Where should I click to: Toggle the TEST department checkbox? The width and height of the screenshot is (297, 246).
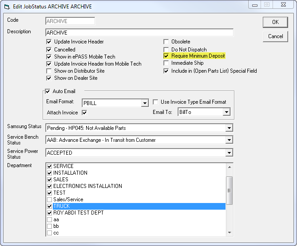pyautogui.click(x=49, y=193)
